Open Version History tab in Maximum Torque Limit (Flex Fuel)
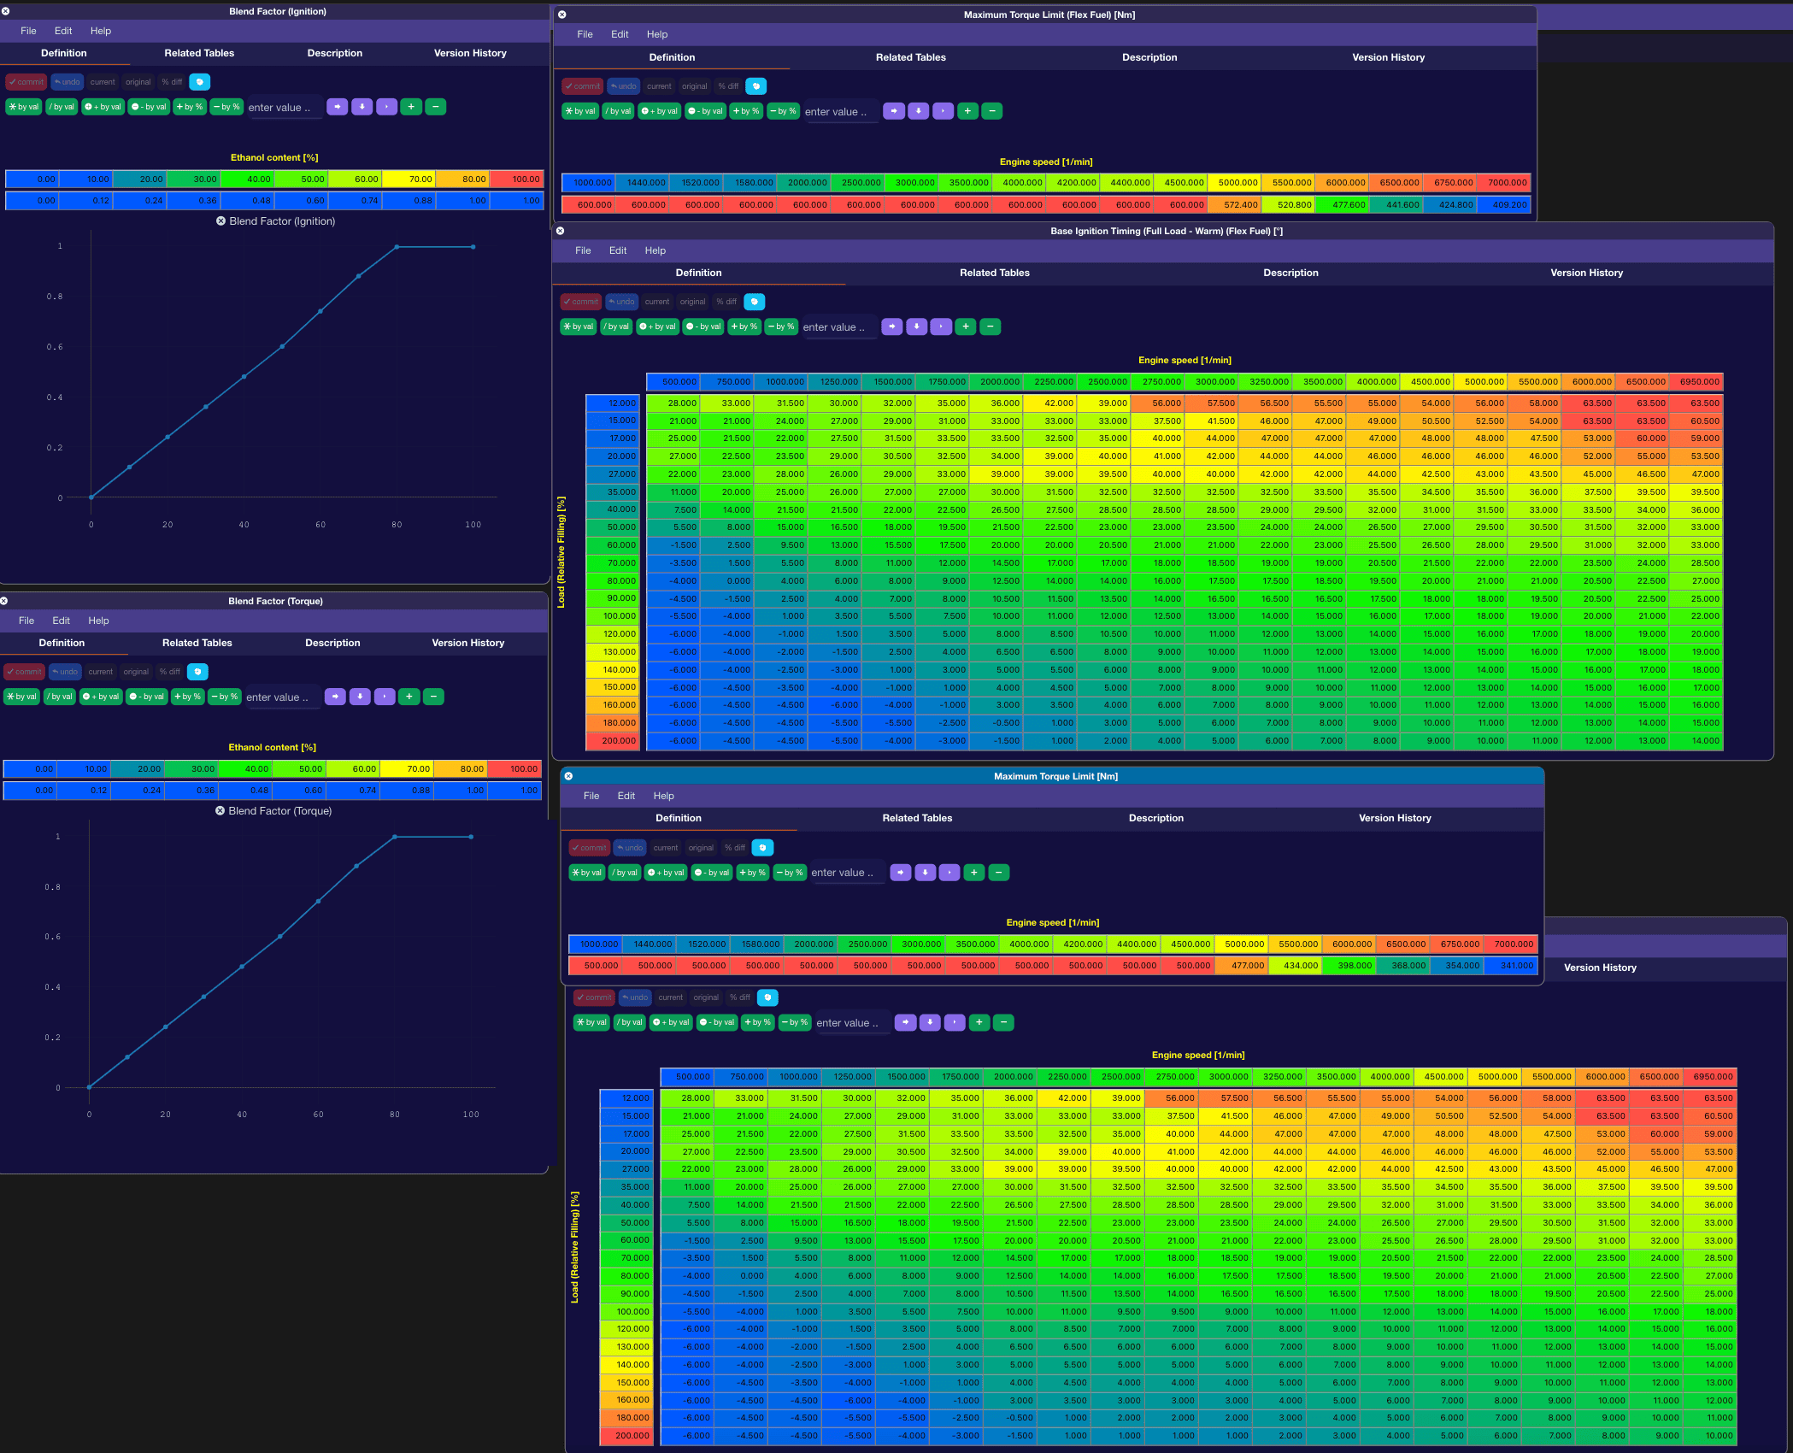The height and width of the screenshot is (1453, 1793). pos(1388,57)
